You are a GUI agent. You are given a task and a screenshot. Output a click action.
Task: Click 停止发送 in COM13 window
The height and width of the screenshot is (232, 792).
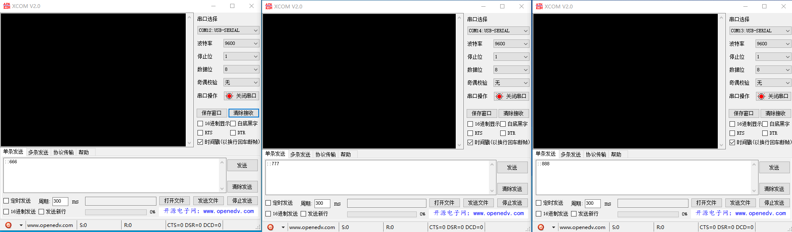point(774,203)
